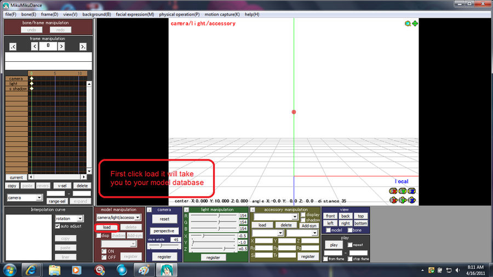Step forward one frame with '>' arrow
Screen dimensions: 493x277
pos(61,46)
